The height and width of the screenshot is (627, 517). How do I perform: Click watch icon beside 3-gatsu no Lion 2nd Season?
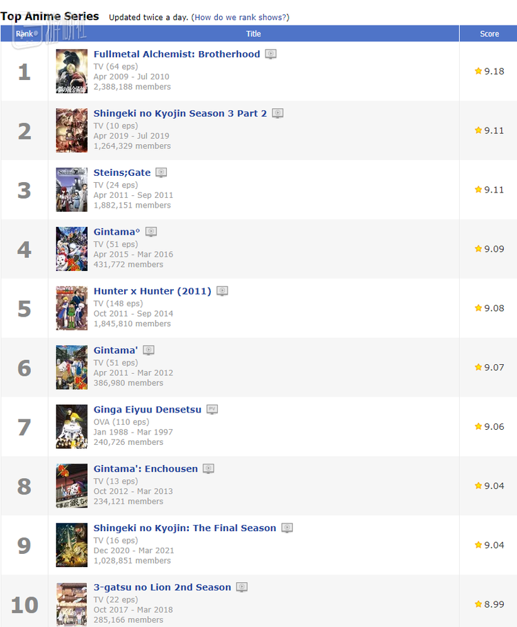pyautogui.click(x=242, y=587)
